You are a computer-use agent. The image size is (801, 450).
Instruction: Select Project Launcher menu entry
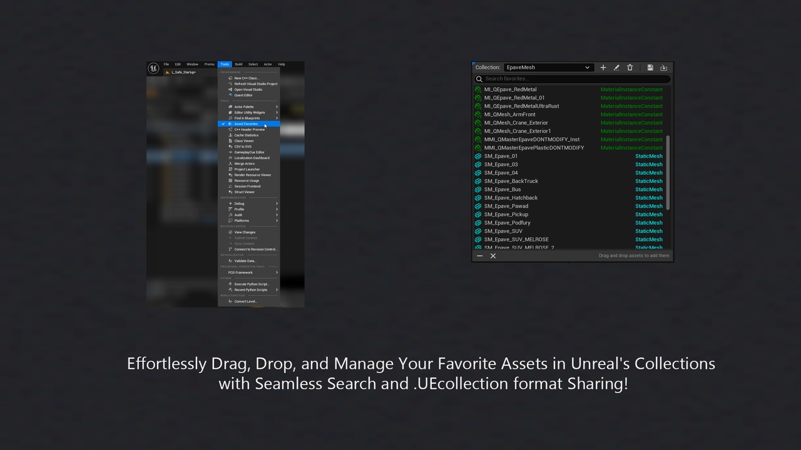[248, 169]
